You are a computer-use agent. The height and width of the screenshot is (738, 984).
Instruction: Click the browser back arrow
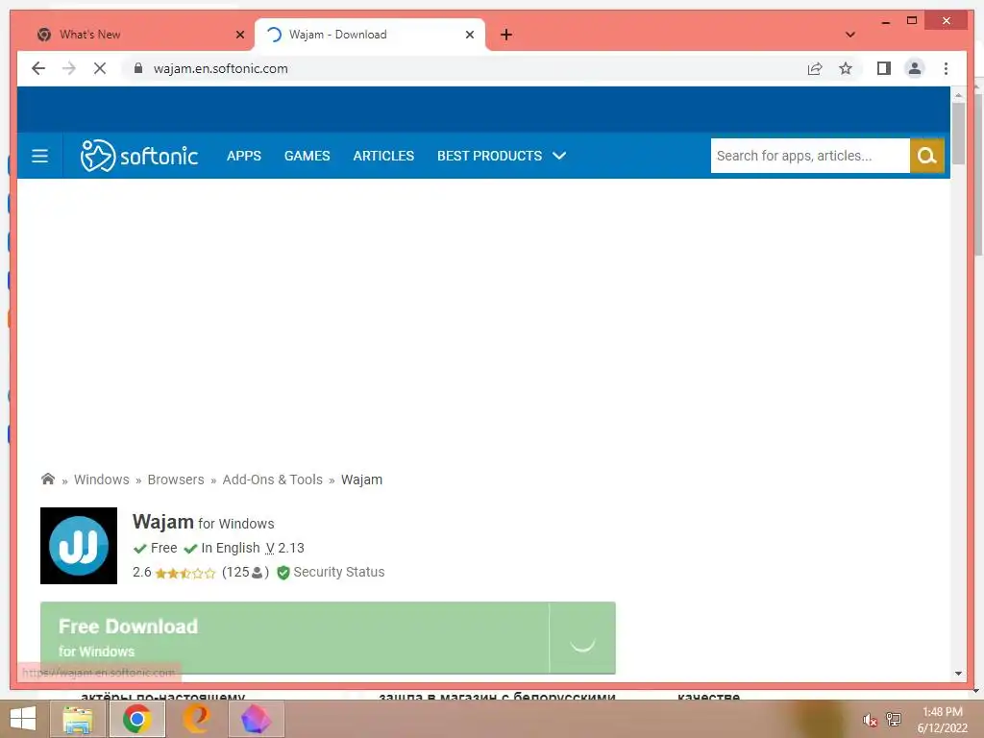pyautogui.click(x=38, y=68)
